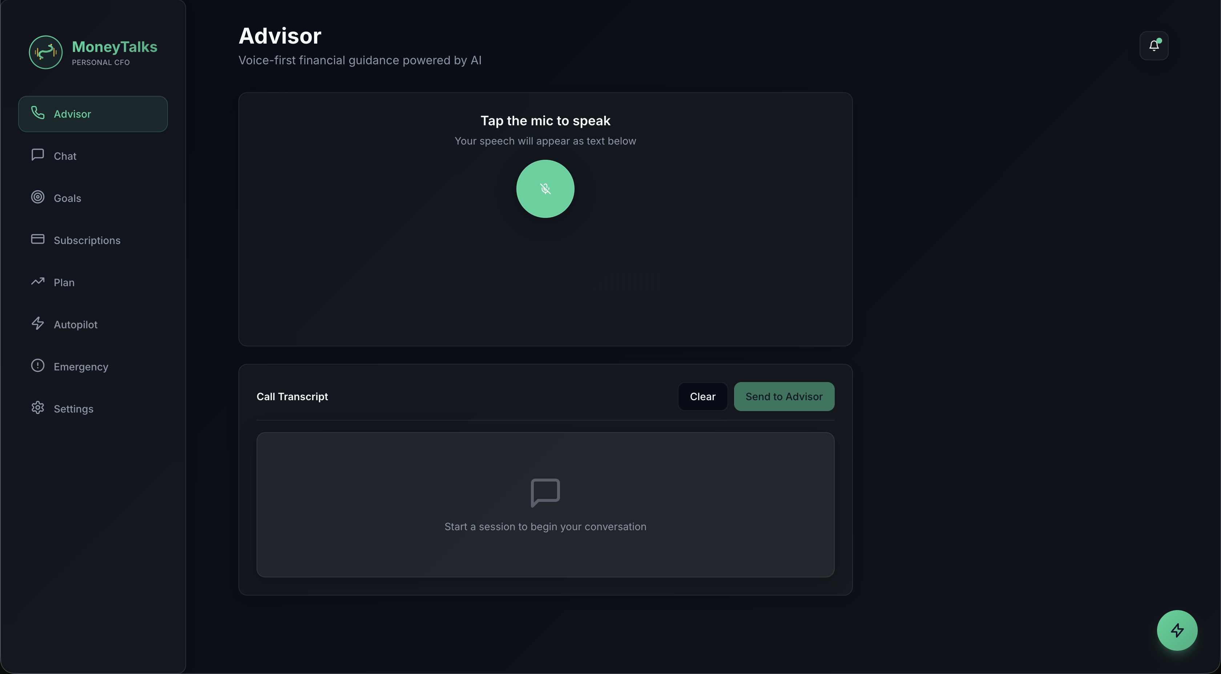
Task: Click the MoneyTalks logo icon
Action: pos(45,52)
